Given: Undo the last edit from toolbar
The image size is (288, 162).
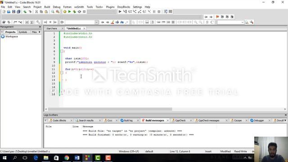Looking at the screenshot, I should [x=25, y=12].
